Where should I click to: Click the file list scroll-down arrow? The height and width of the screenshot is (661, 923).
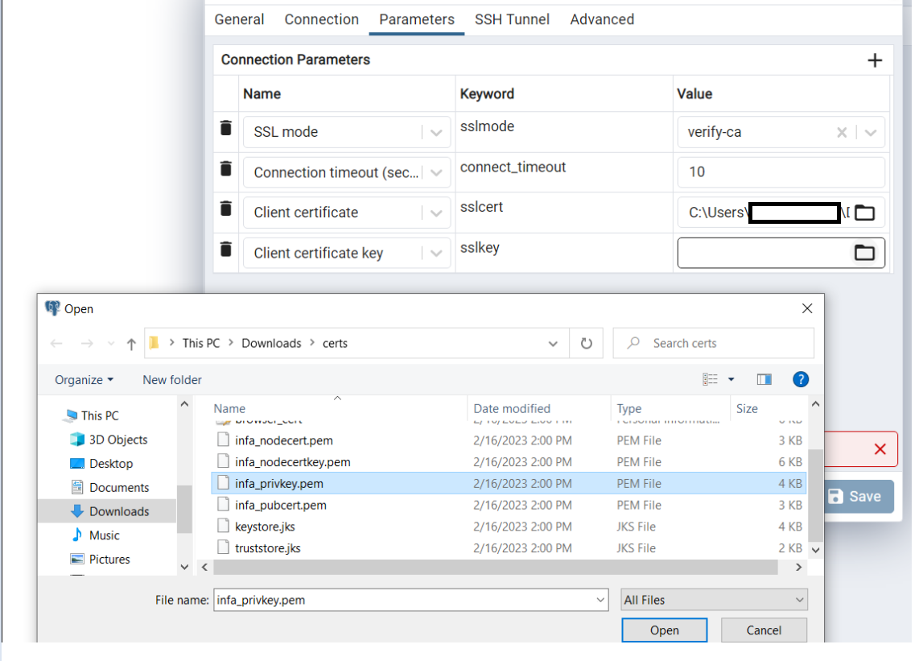pyautogui.click(x=815, y=550)
